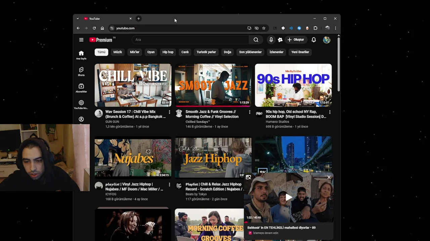Select the Hip hop filter chip
The width and height of the screenshot is (430, 241).
click(x=168, y=52)
